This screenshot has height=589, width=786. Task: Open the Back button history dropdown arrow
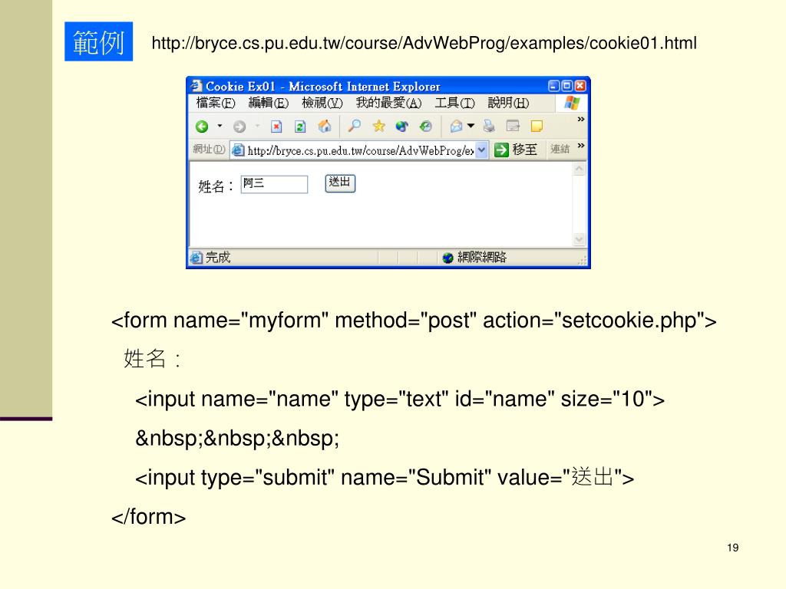pos(220,126)
